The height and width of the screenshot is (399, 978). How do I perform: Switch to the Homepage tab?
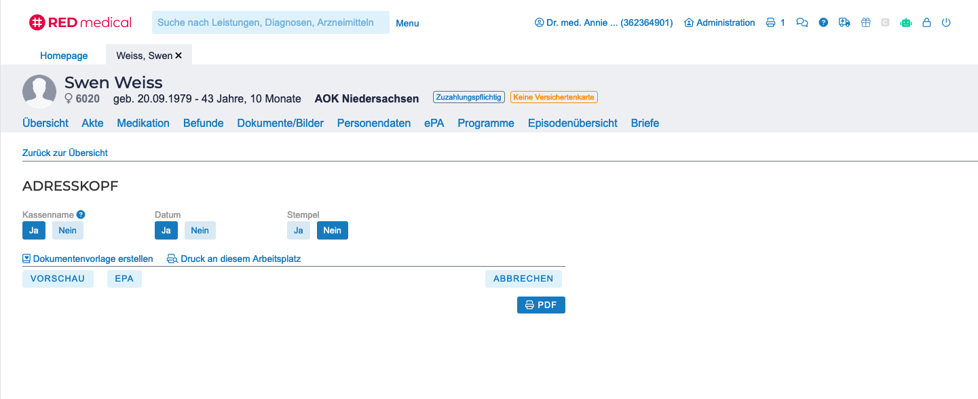[x=64, y=56]
